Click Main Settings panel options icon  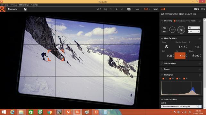(200, 39)
